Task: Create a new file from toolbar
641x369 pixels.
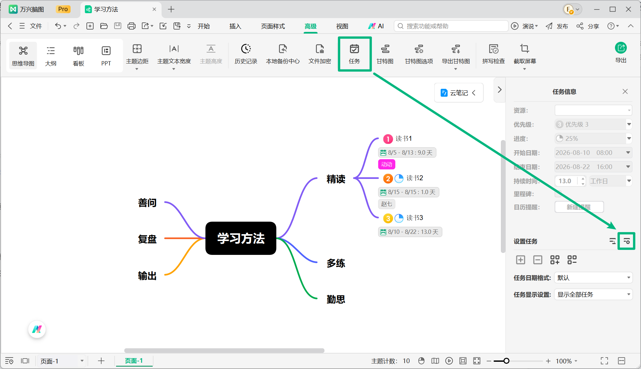Action: (x=90, y=26)
